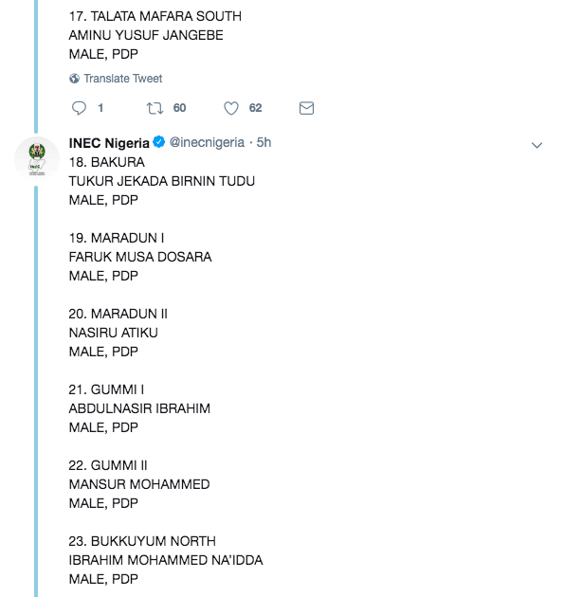
Task: Click the entry 23. BUKKUYUM NORTH
Action: click(x=142, y=541)
